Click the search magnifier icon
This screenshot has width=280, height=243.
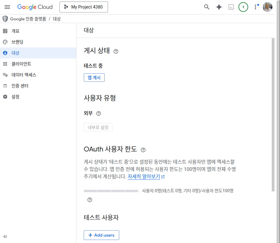(x=207, y=7)
